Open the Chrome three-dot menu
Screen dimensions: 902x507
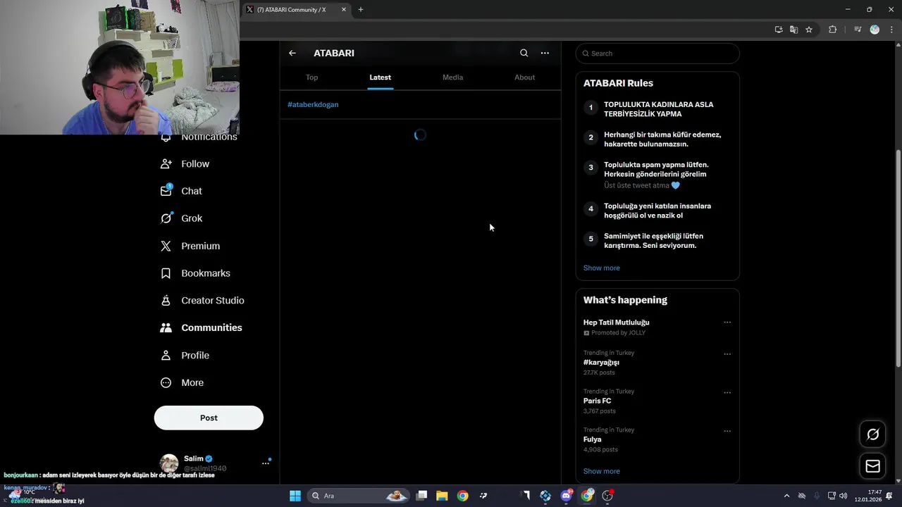point(890,30)
